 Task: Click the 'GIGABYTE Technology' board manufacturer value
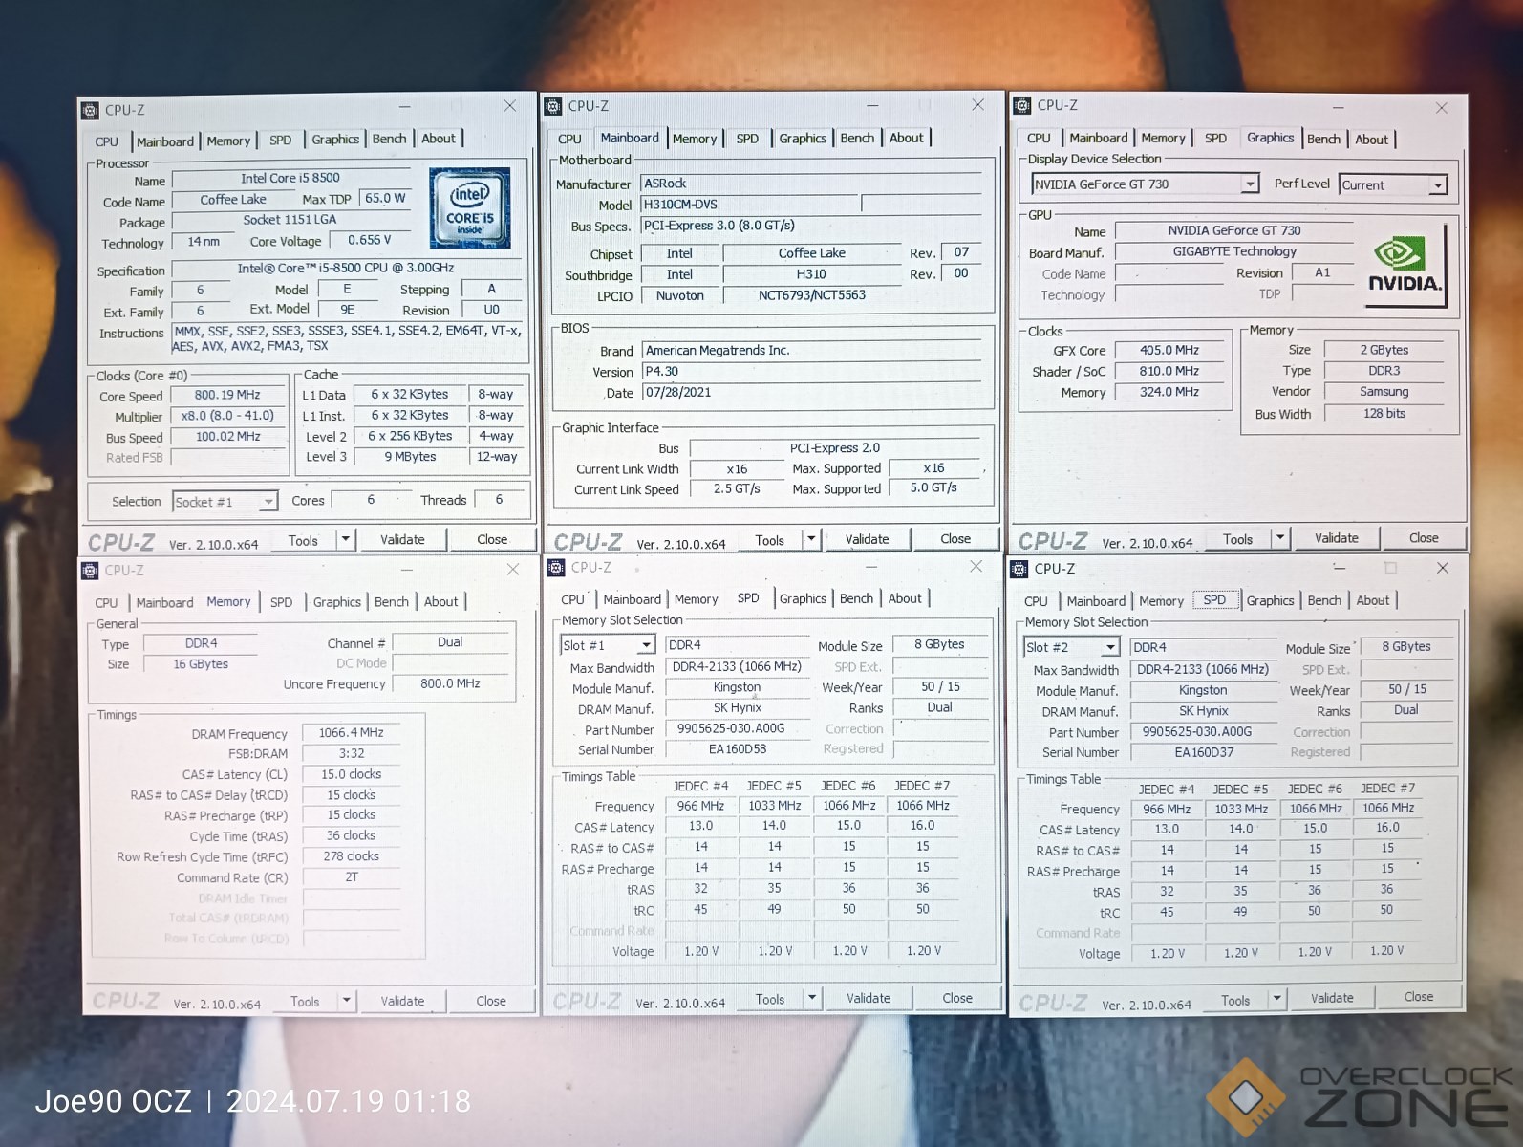coord(1234,251)
